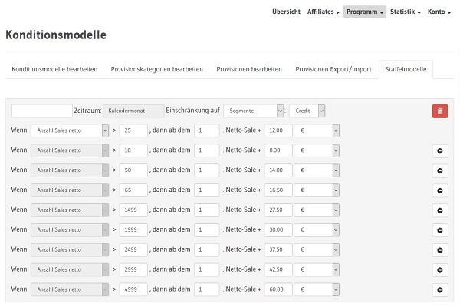Click the threshold field containing 25
This screenshot has width=460, height=307.
coord(133,131)
